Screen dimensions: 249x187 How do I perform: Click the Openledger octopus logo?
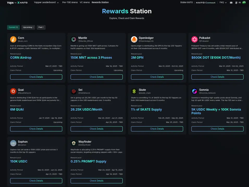click(134, 39)
